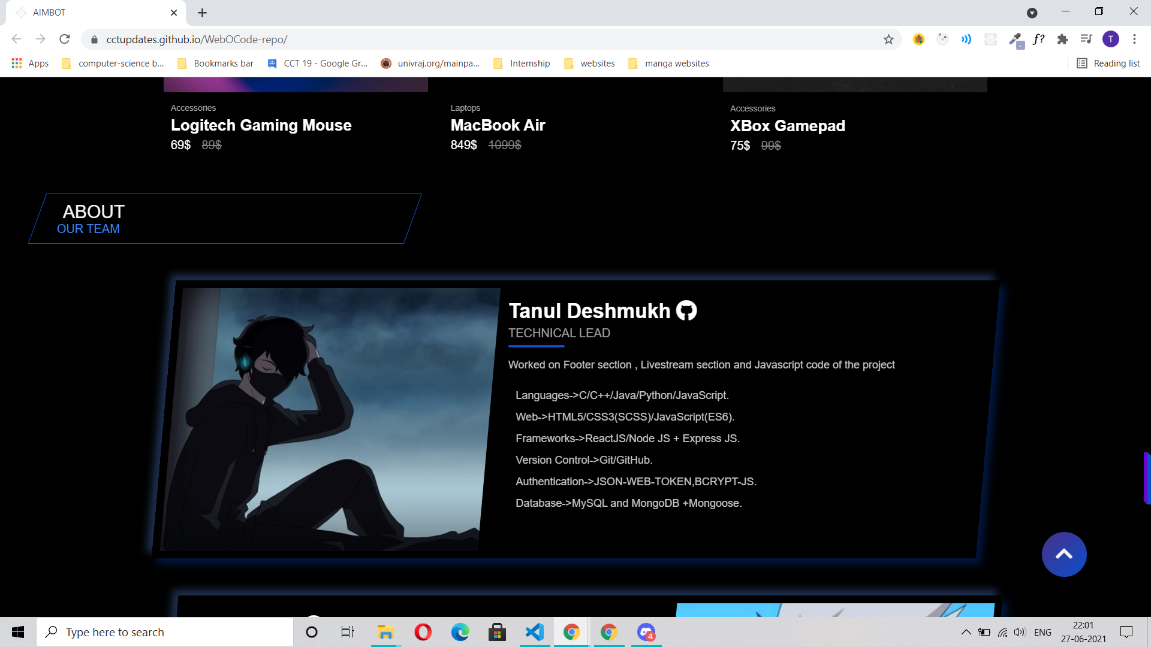Launch Visual Studio Code from taskbar

coord(534,632)
